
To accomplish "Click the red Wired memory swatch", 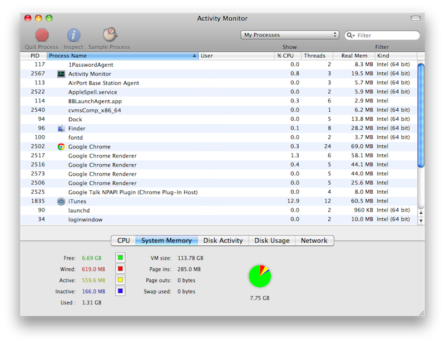I will pyautogui.click(x=120, y=269).
